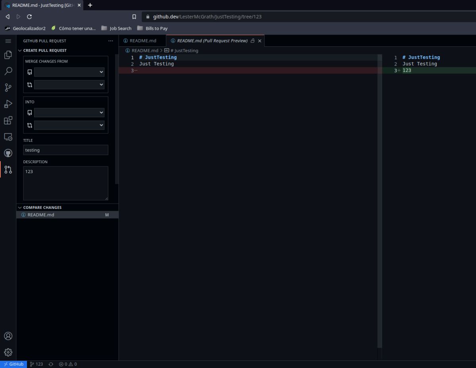
Task: Open the hamburger application menu
Action: (x=8, y=41)
